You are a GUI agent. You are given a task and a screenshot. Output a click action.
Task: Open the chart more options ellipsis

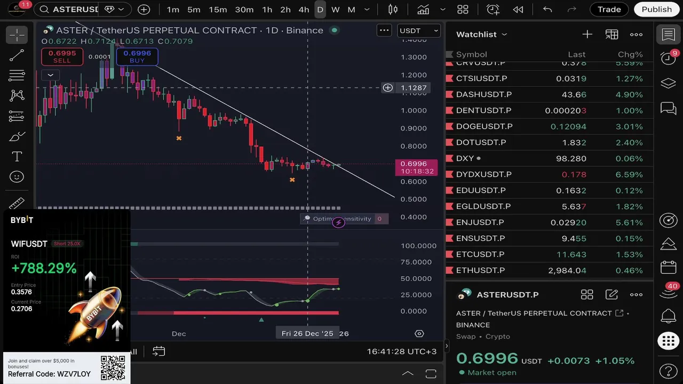pyautogui.click(x=384, y=31)
